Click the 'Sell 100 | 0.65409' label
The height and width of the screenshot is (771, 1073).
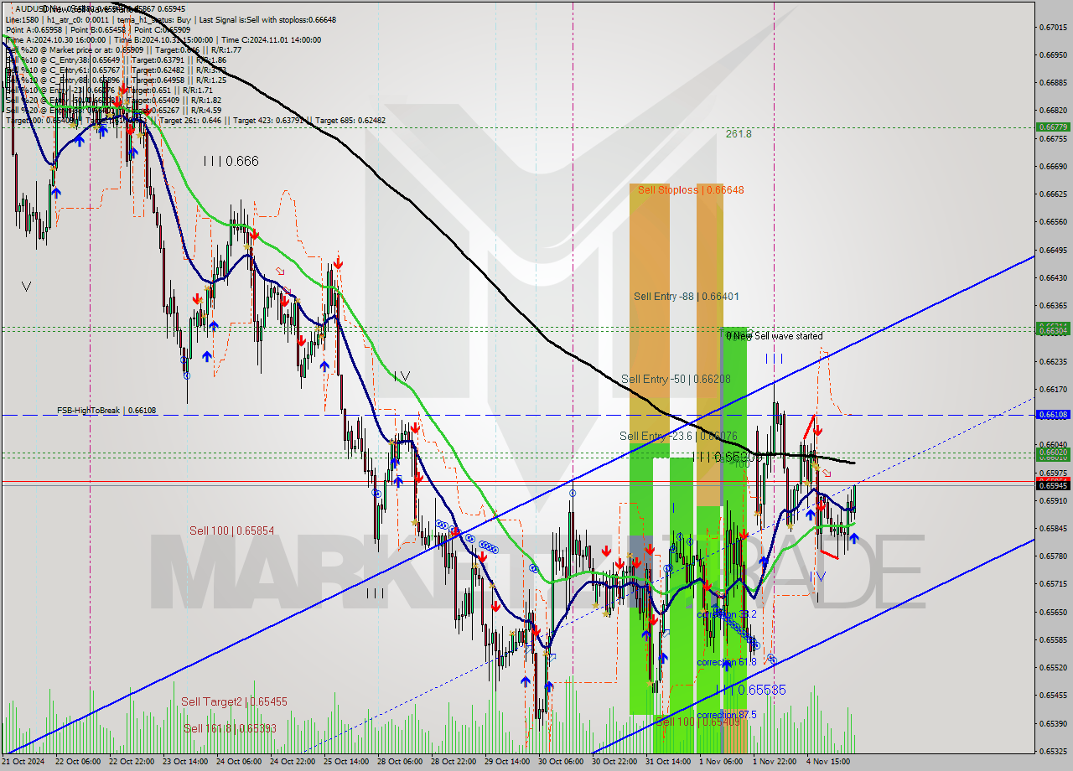point(698,722)
